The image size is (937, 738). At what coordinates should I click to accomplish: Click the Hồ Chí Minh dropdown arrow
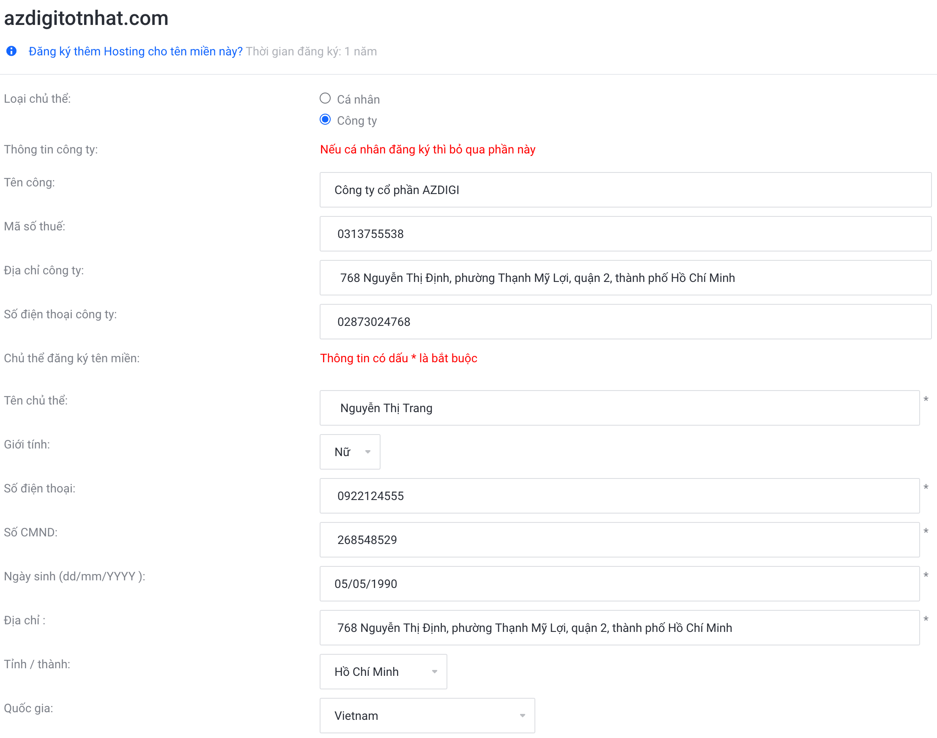435,672
